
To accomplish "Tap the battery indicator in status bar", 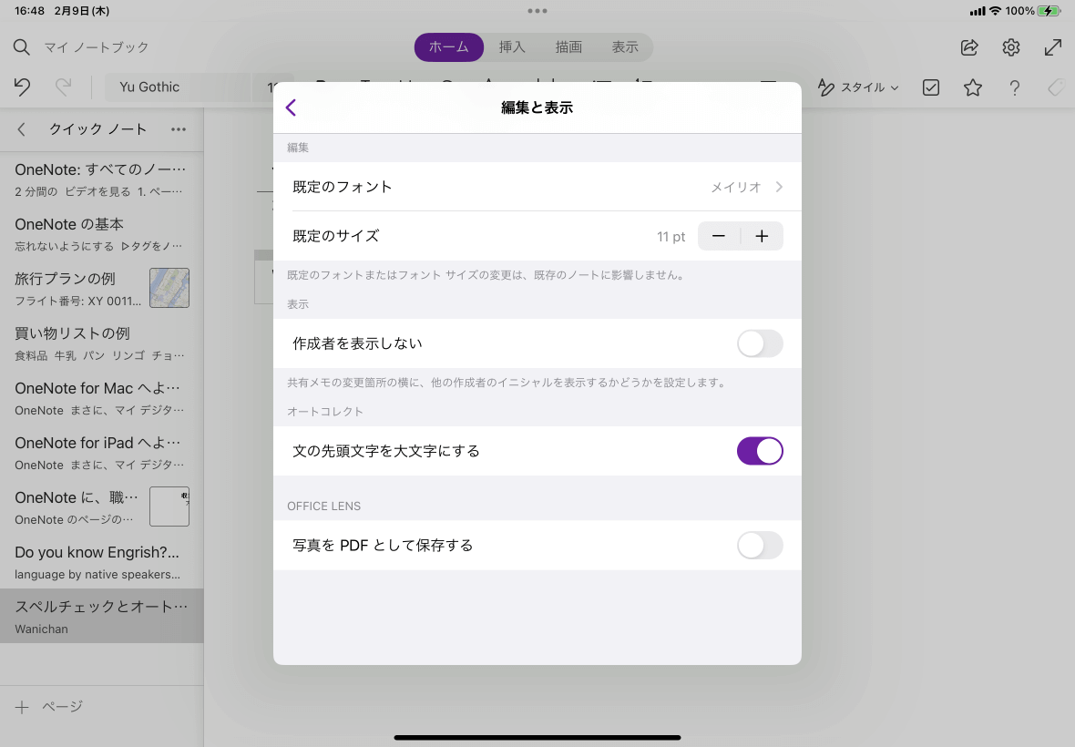I will pyautogui.click(x=1049, y=11).
